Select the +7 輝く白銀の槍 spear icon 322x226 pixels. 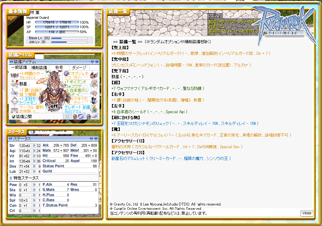[14, 92]
